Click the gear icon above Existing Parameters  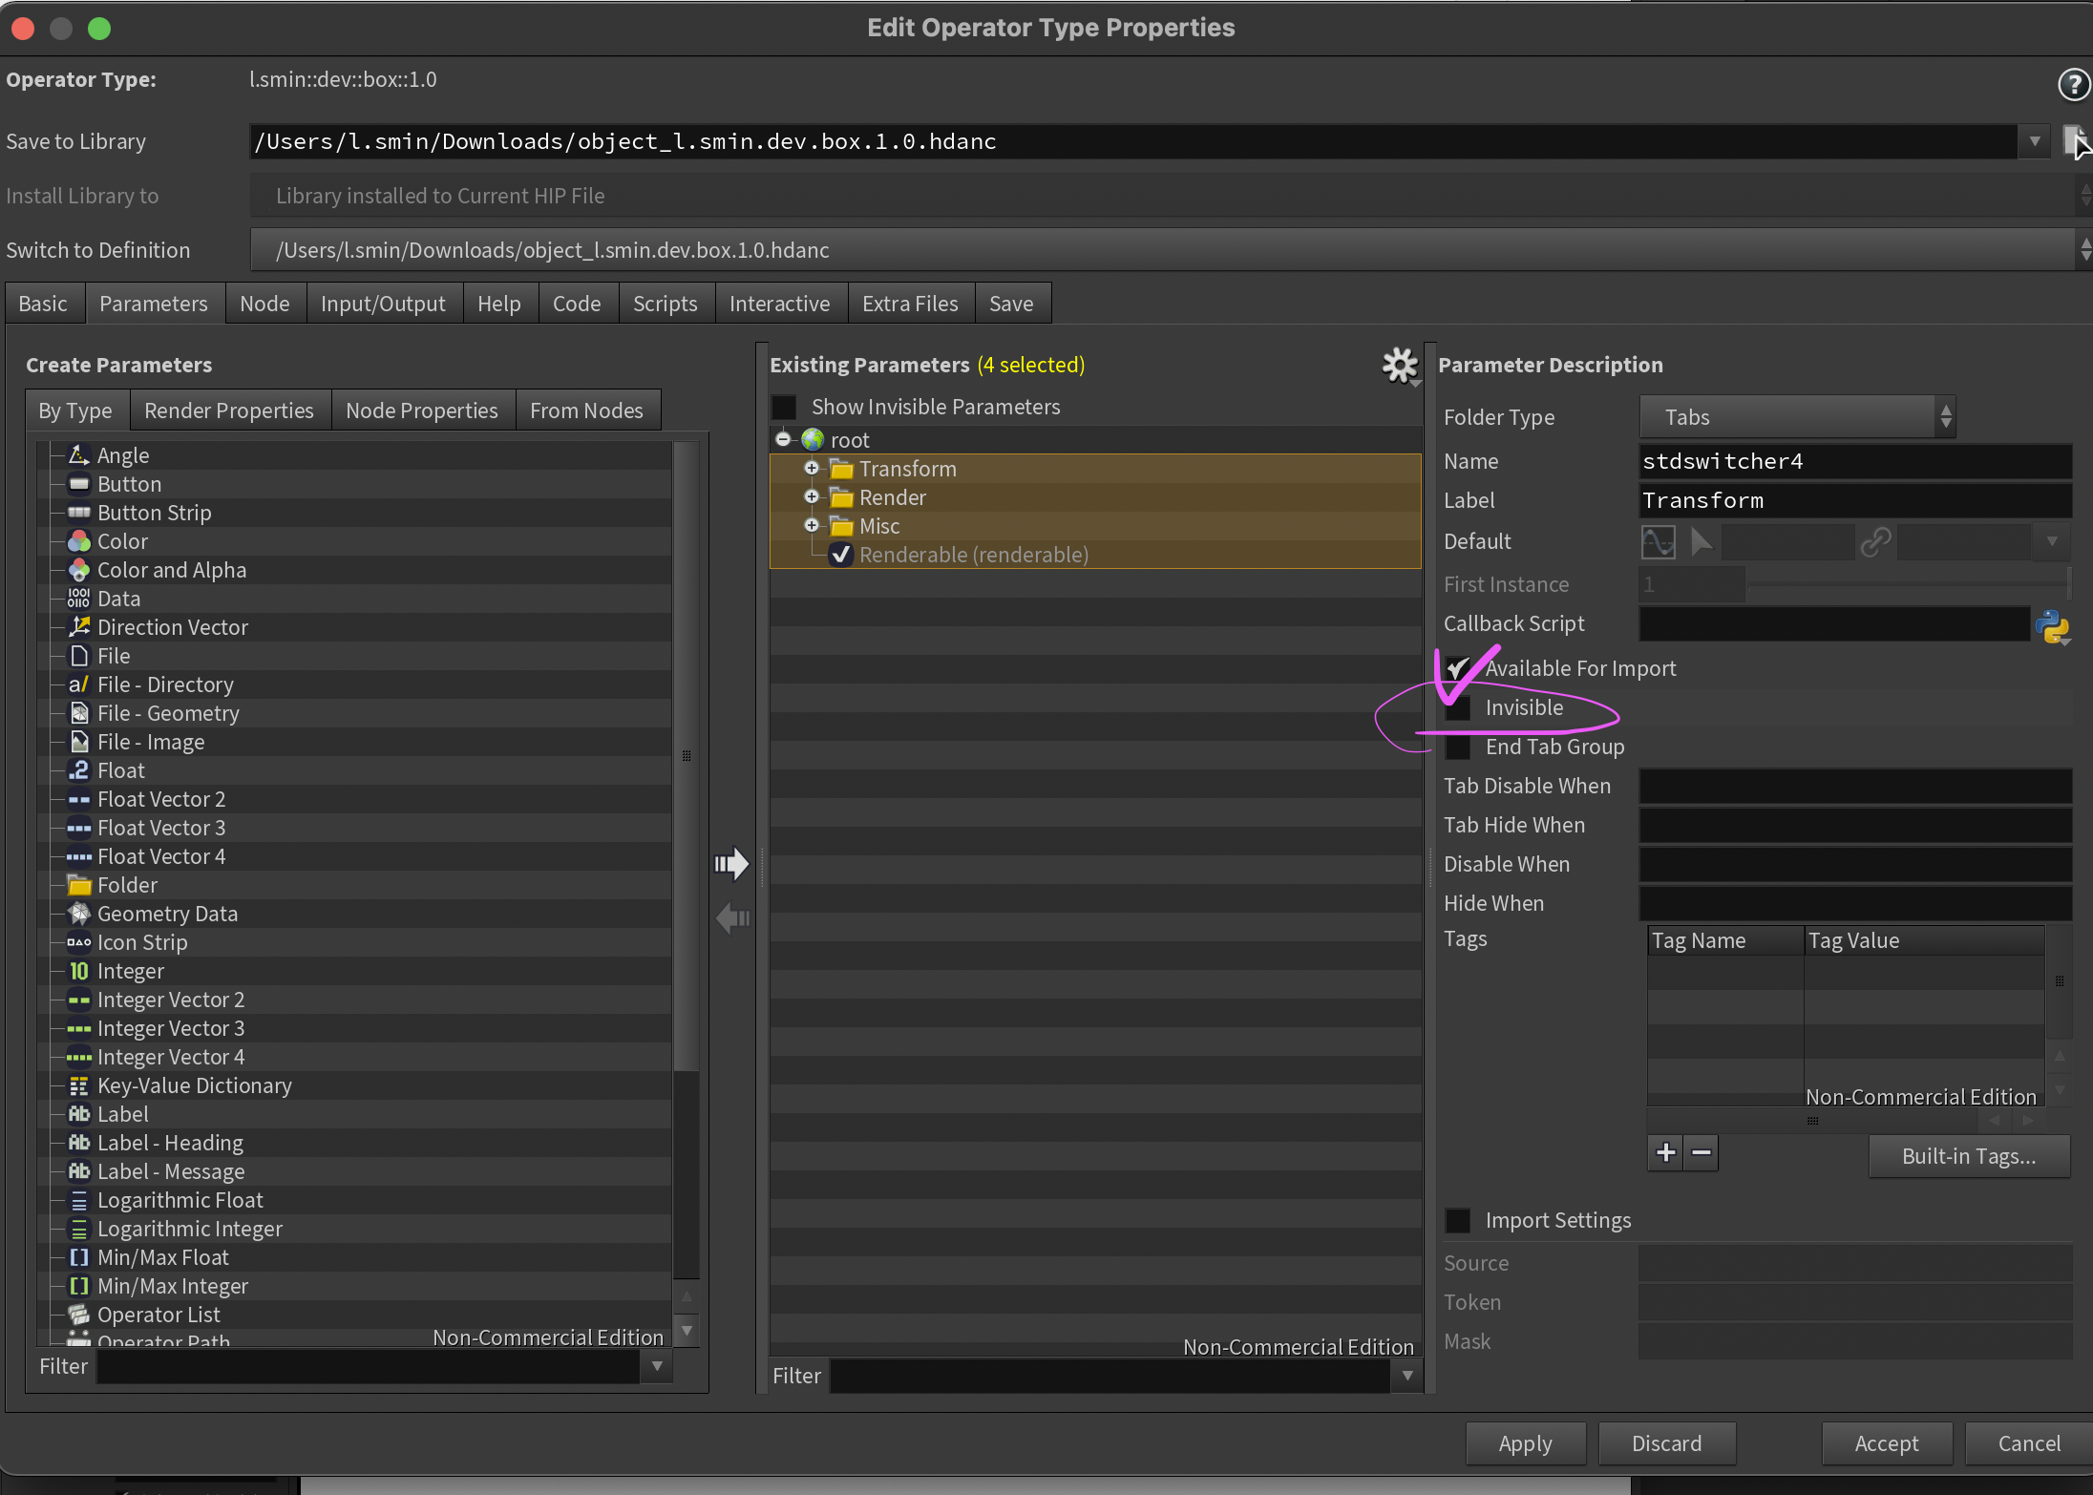click(1400, 365)
